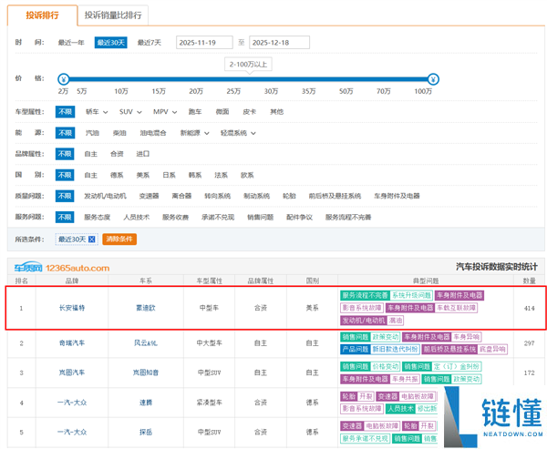Choose the 最近7天 time filter
This screenshot has width=547, height=449.
click(x=149, y=43)
